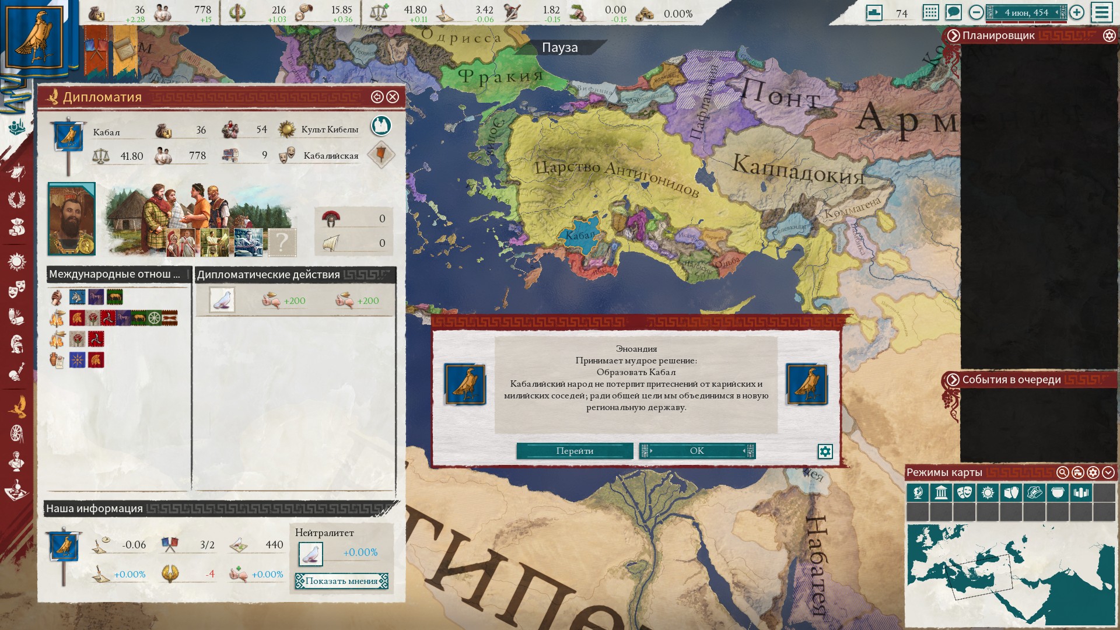Collapse the События в очереди panel
The image size is (1120, 630).
tap(953, 380)
